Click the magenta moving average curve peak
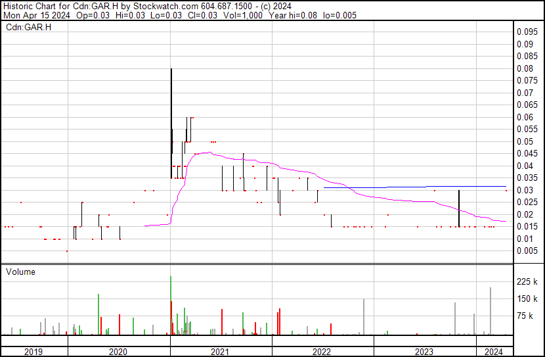Screen dimensions: 545x357 point(209,153)
